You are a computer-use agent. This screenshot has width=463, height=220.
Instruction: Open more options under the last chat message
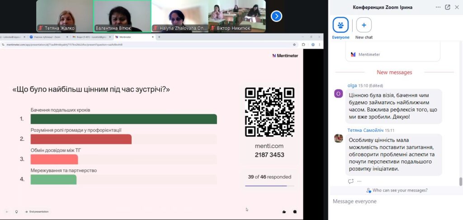[x=359, y=181]
